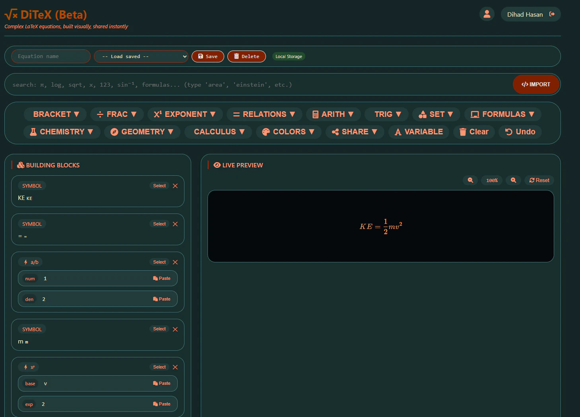Image resolution: width=580 pixels, height=417 pixels.
Task: Save the current equation
Action: point(208,56)
